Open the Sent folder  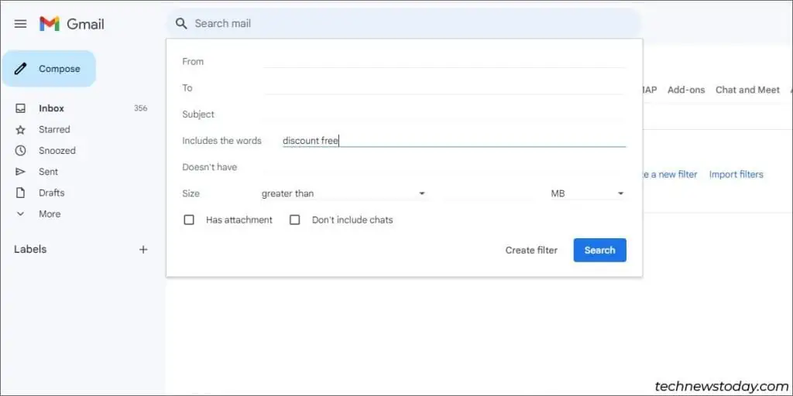click(x=49, y=172)
